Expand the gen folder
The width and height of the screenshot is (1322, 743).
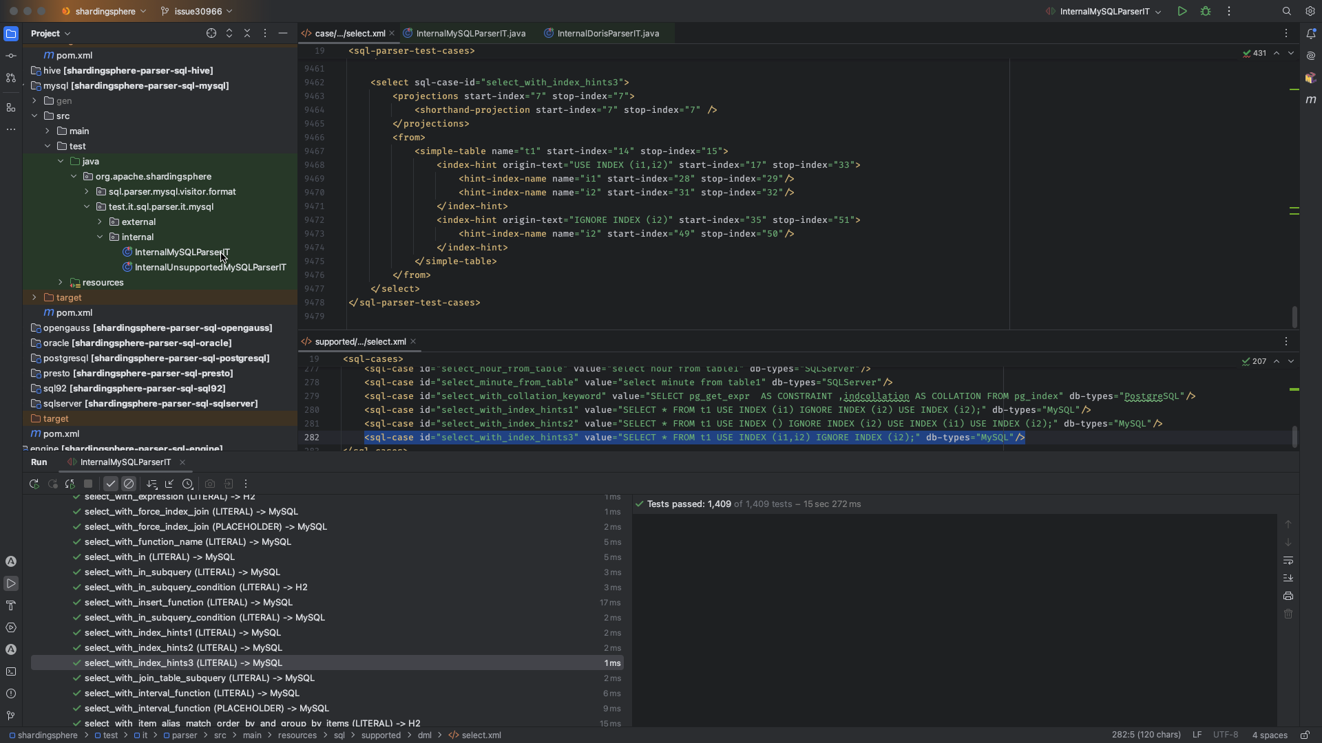click(x=34, y=101)
